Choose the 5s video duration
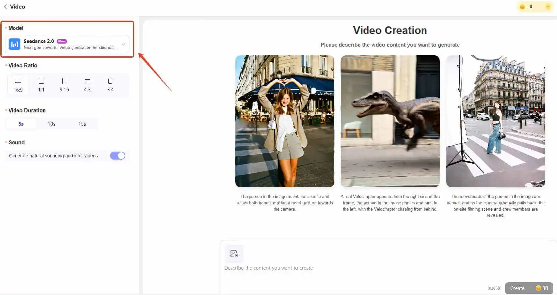The height and width of the screenshot is (295, 557). [21, 124]
